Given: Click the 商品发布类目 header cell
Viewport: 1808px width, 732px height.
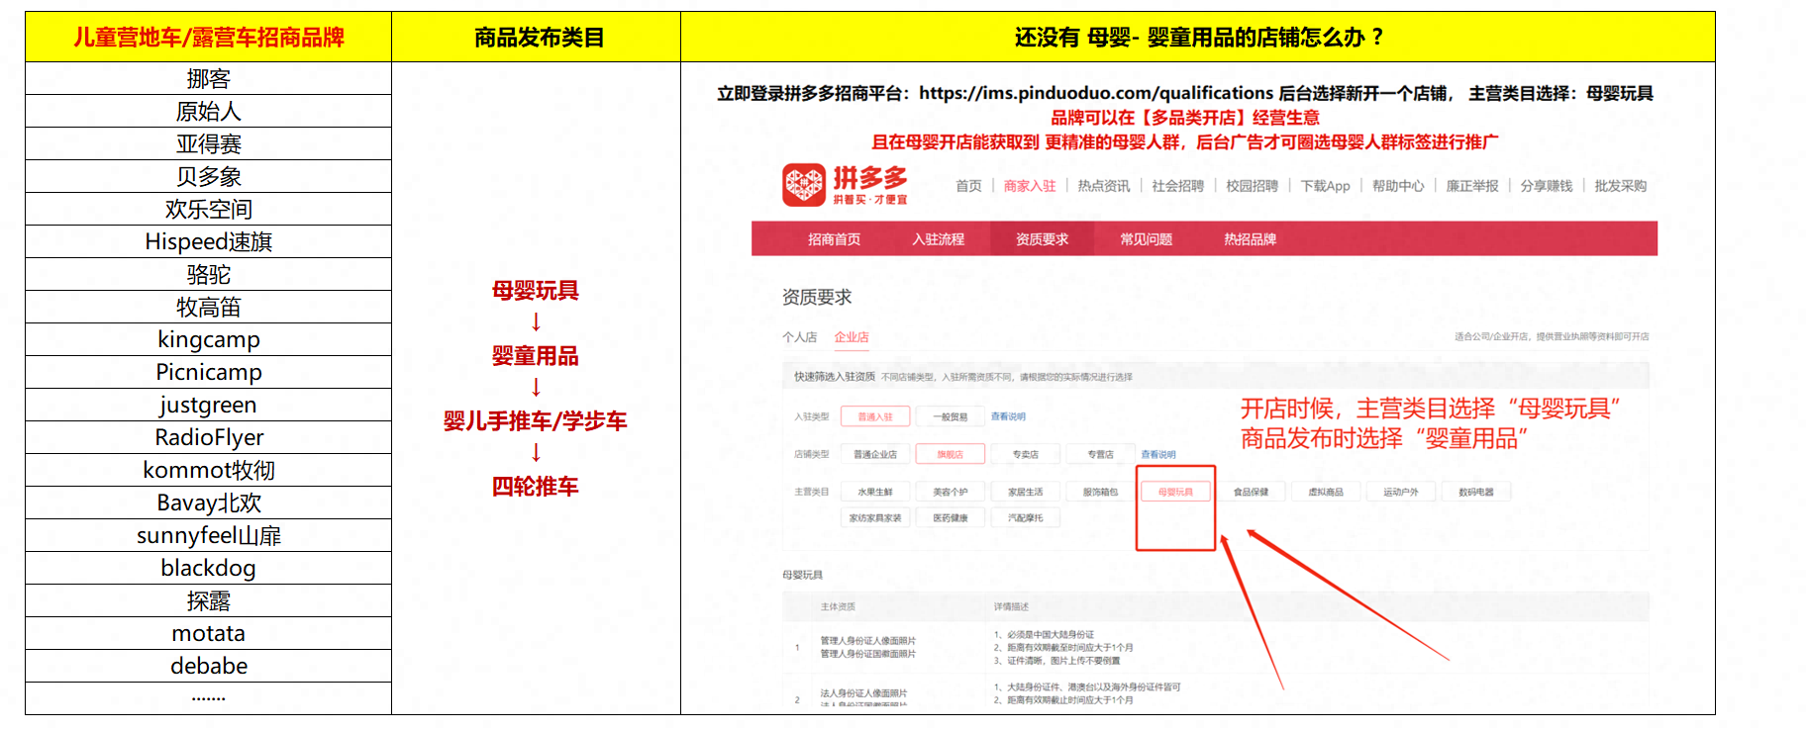Looking at the screenshot, I should point(537,38).
